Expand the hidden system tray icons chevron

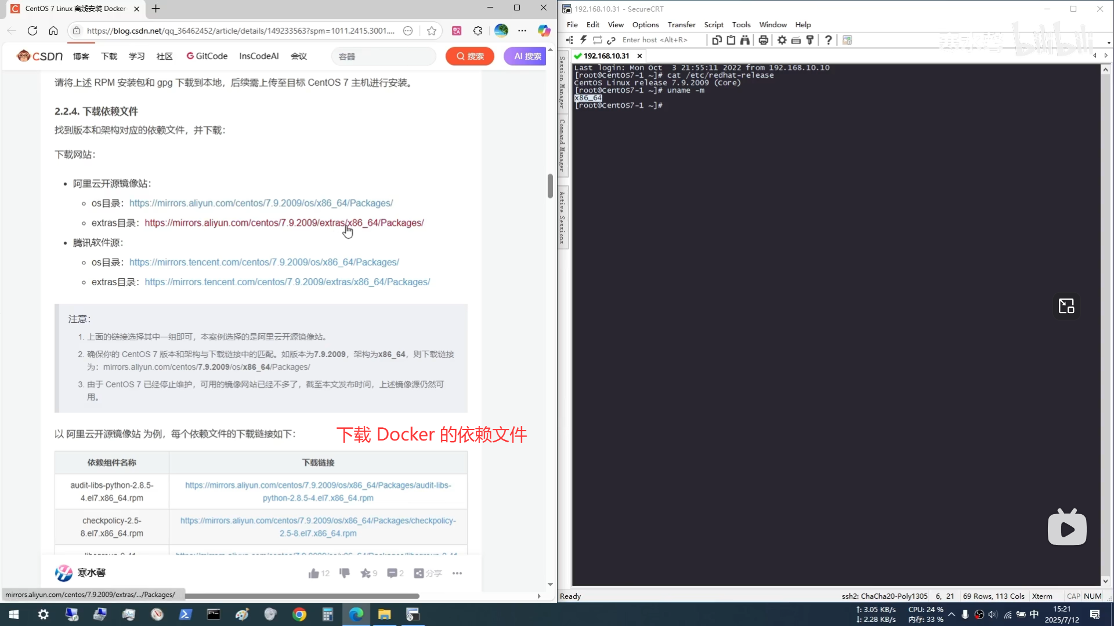[952, 614]
